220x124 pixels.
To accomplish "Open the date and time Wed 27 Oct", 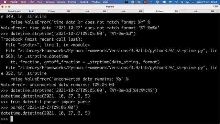I will point(207,2).
